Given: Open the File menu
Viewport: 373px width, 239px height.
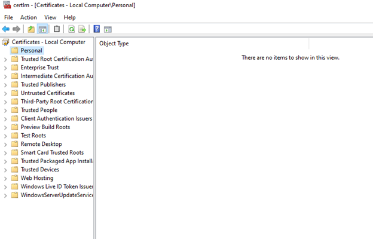Looking at the screenshot, I should [x=8, y=17].
